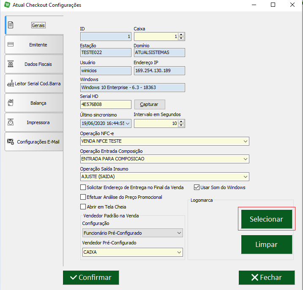The width and height of the screenshot is (303, 290).
Task: Click the Endereço IP field
Action: pos(159,70)
